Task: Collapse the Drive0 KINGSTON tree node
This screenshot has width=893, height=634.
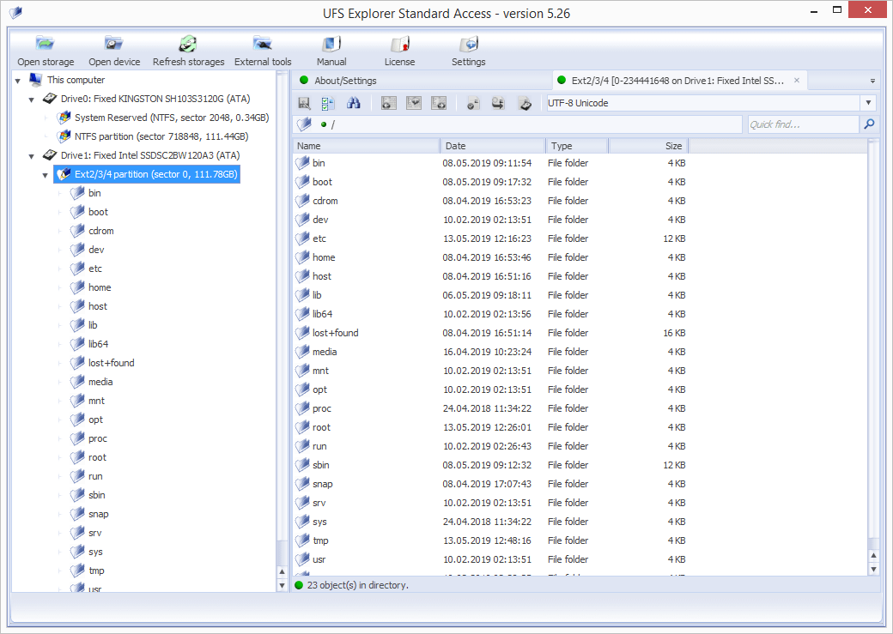Action: [31, 100]
